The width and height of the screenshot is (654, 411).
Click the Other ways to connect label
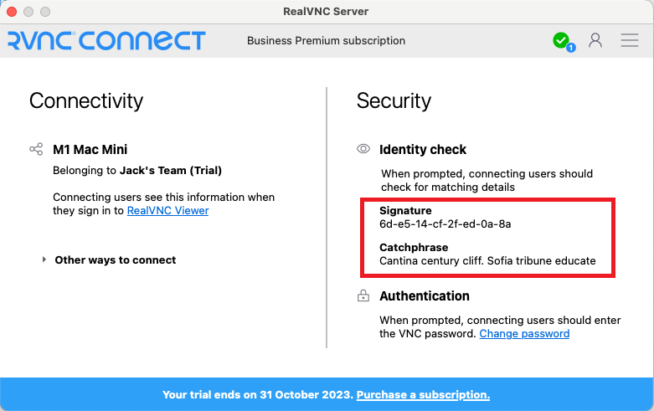click(116, 259)
